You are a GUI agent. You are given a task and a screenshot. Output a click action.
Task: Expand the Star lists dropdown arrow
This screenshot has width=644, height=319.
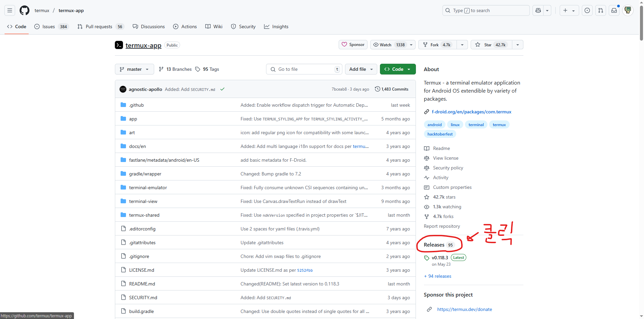pos(518,45)
